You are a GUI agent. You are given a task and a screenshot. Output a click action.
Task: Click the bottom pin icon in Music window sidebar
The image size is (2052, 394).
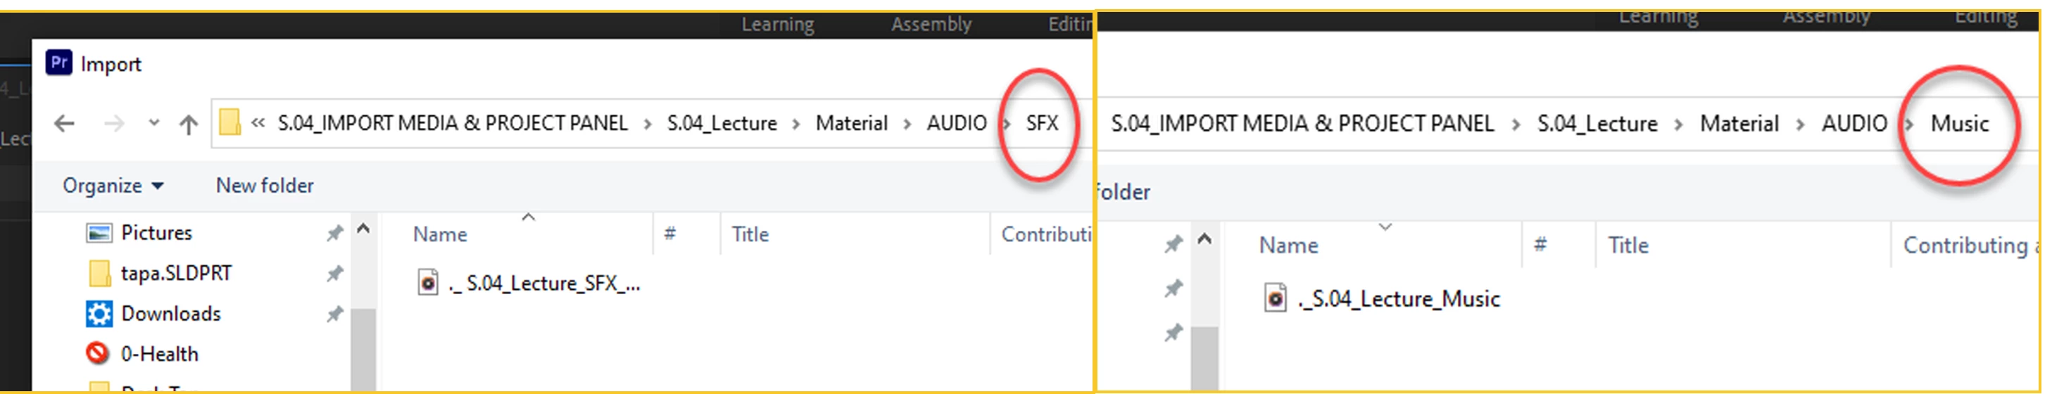tap(1173, 333)
